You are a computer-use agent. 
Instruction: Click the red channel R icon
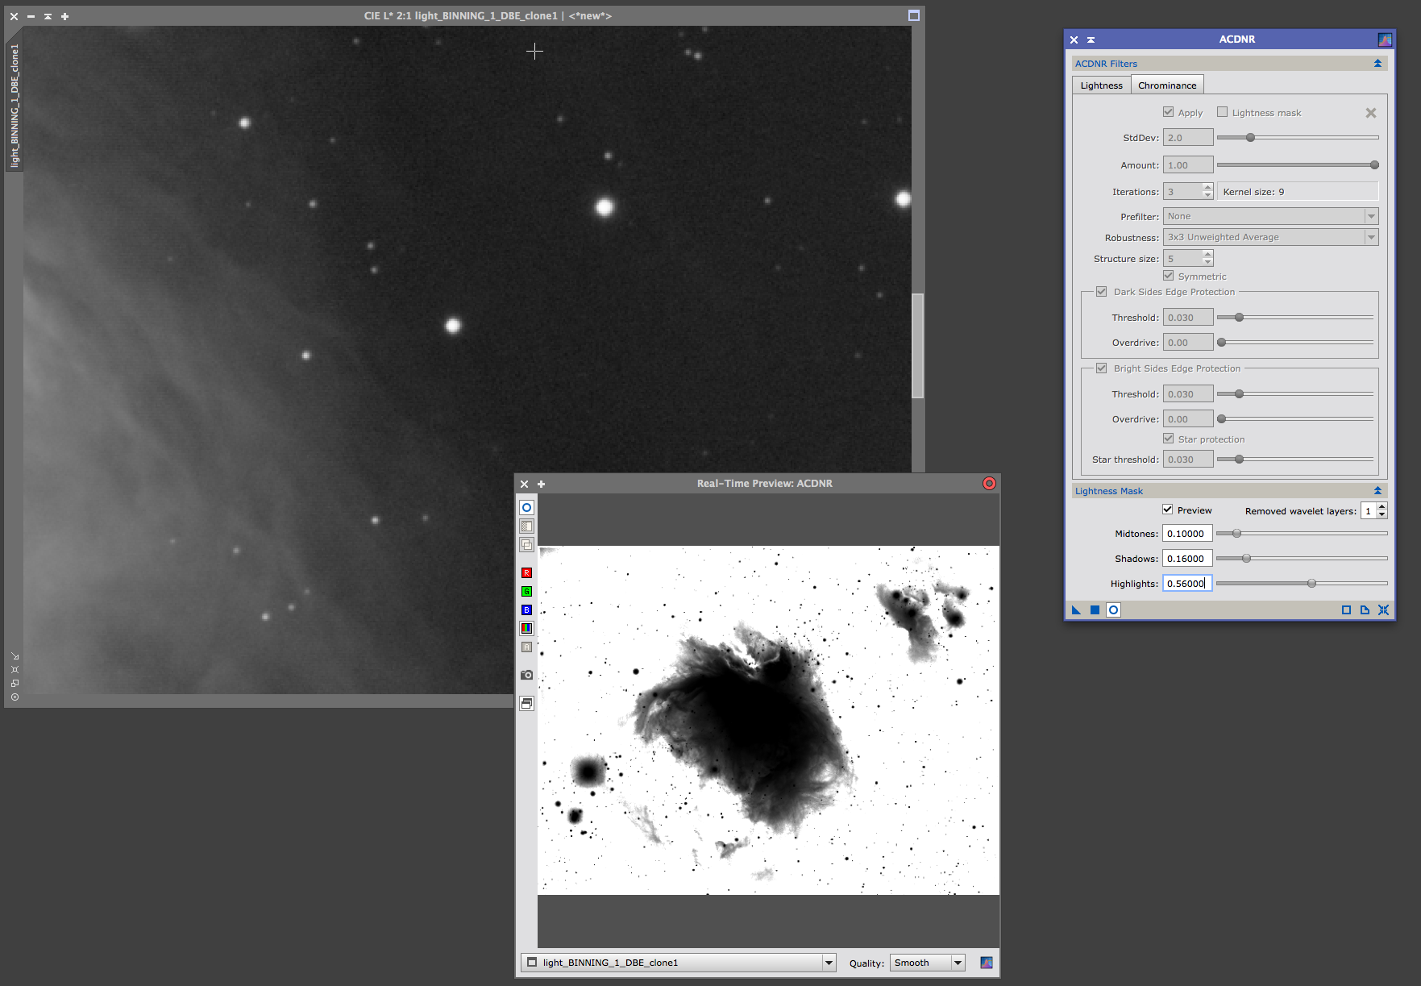[526, 573]
